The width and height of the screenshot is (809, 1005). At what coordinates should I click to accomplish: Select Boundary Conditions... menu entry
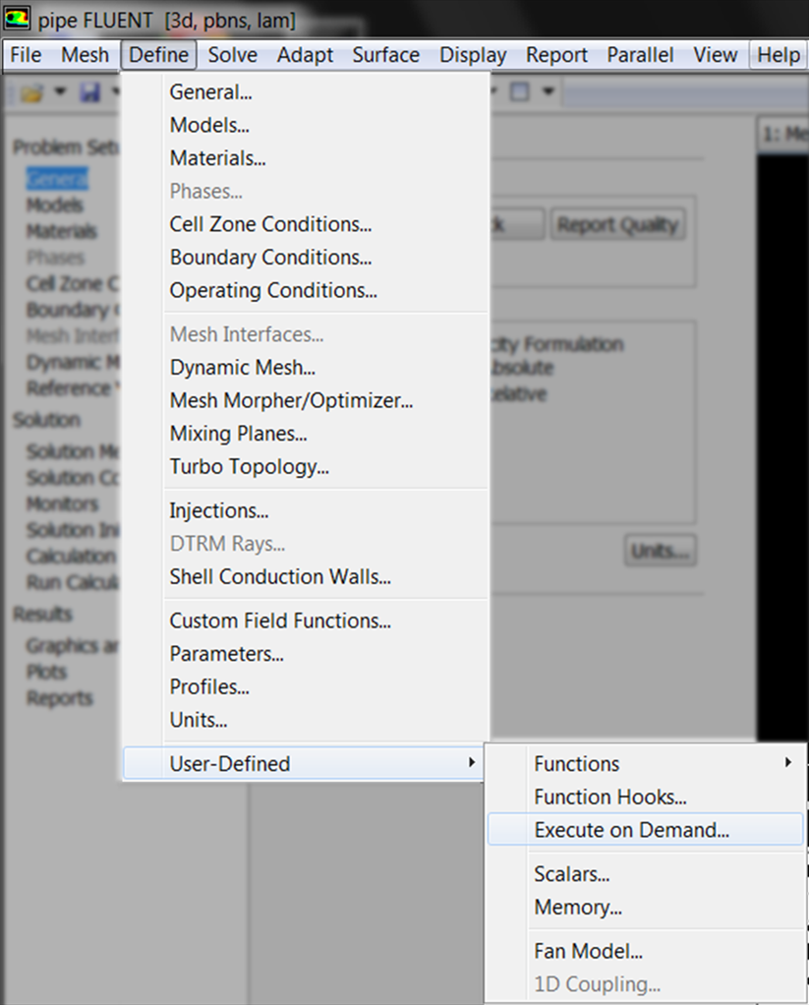point(305,258)
